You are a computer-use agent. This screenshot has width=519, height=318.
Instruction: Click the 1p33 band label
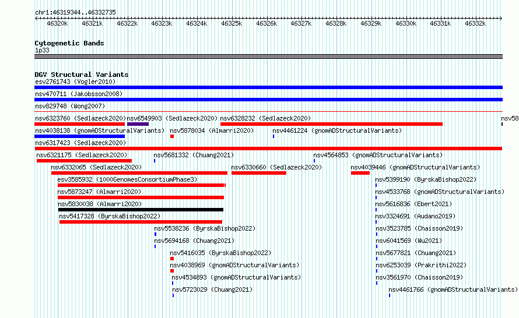click(43, 50)
